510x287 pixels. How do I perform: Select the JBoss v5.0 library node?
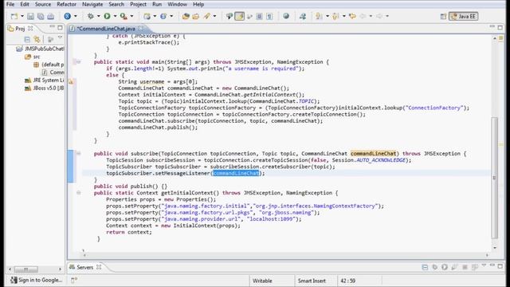pyautogui.click(x=45, y=88)
